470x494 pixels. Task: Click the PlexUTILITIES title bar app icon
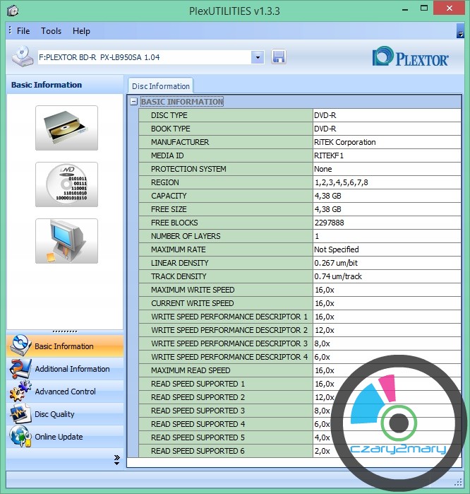[x=12, y=11]
